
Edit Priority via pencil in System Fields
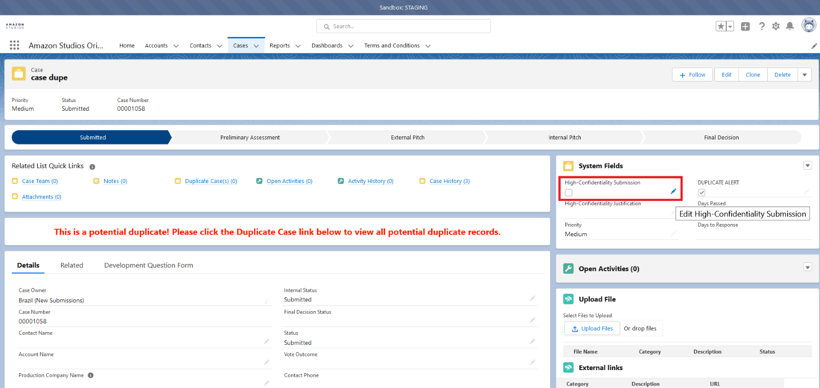click(673, 234)
